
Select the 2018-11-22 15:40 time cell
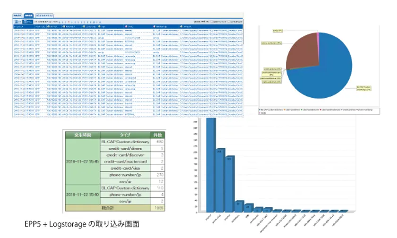click(x=83, y=195)
